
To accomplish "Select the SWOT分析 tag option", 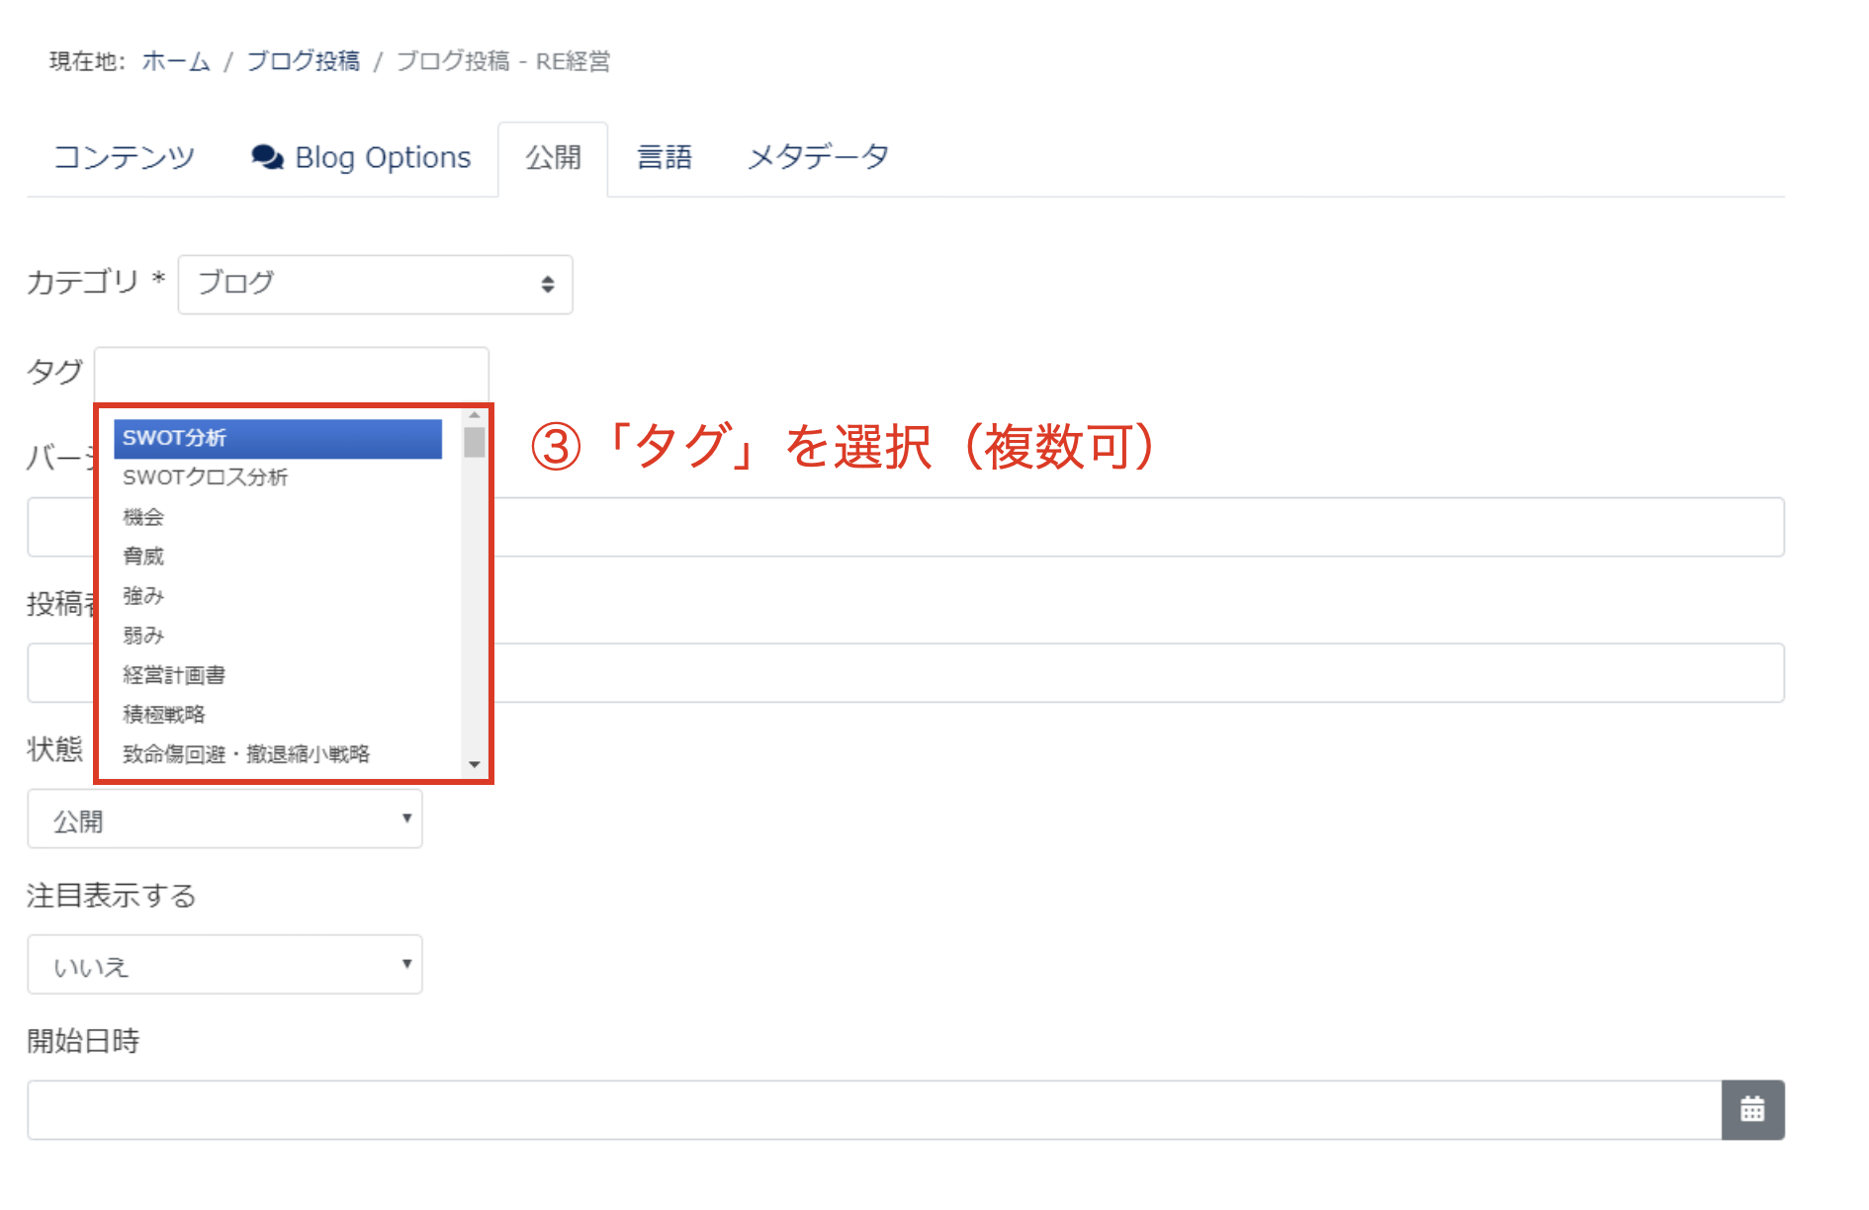I will pos(277,438).
